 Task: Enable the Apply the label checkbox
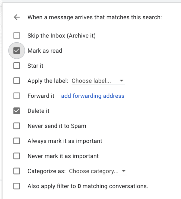17,81
